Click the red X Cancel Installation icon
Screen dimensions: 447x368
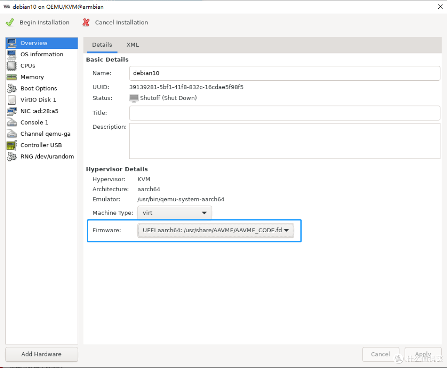tap(86, 22)
